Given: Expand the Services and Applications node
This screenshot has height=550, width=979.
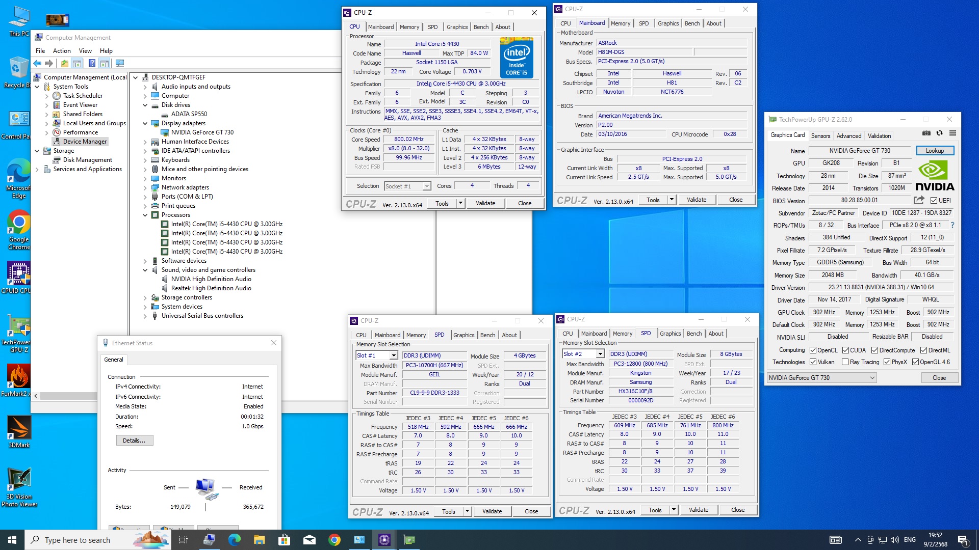Looking at the screenshot, I should pyautogui.click(x=37, y=169).
